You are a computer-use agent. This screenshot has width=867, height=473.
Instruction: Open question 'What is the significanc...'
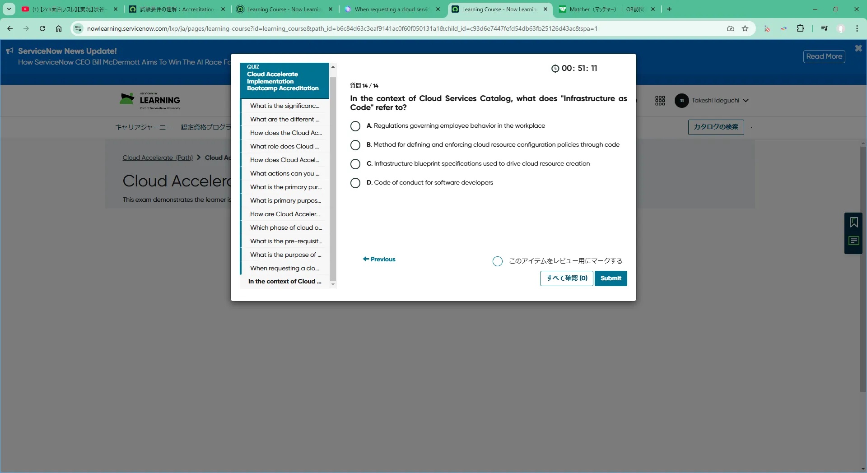point(285,106)
